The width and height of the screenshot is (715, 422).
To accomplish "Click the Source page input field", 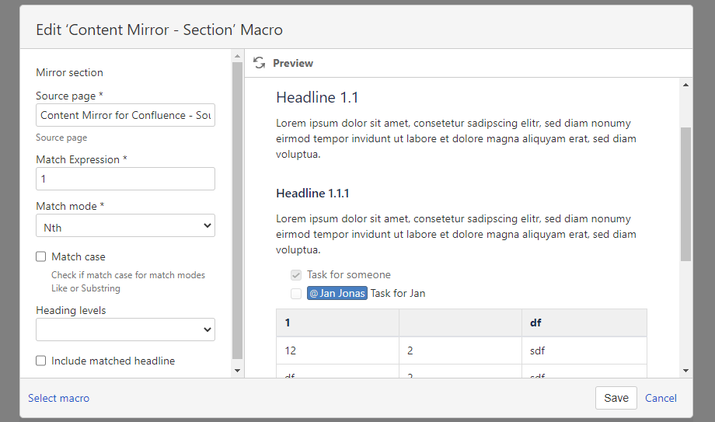I will 125,115.
